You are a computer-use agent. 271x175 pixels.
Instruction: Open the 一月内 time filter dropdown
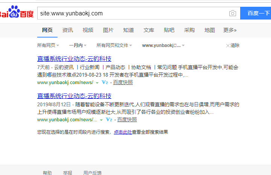click(x=78, y=45)
